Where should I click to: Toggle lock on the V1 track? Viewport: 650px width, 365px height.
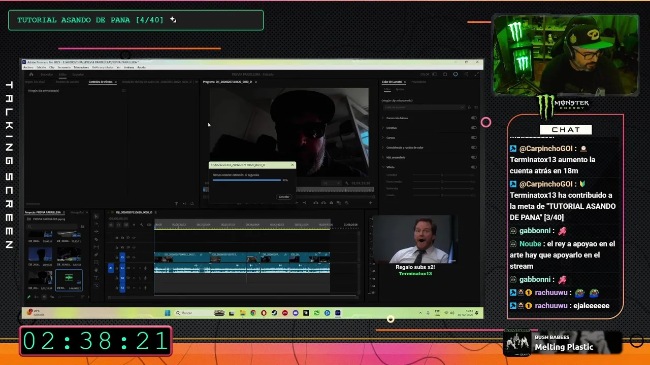pos(117,258)
